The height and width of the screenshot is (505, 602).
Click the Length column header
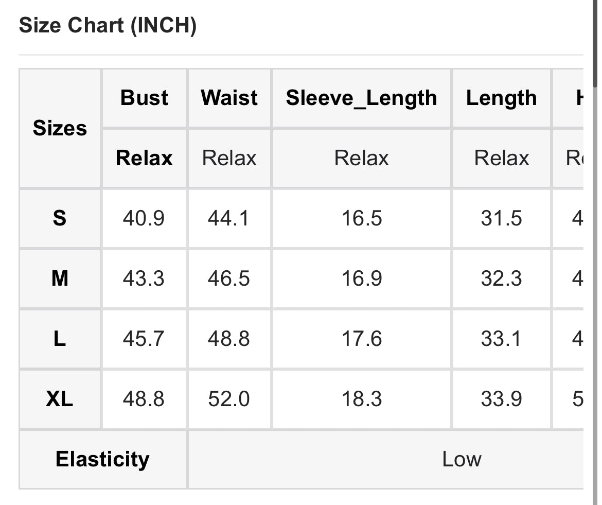[501, 98]
